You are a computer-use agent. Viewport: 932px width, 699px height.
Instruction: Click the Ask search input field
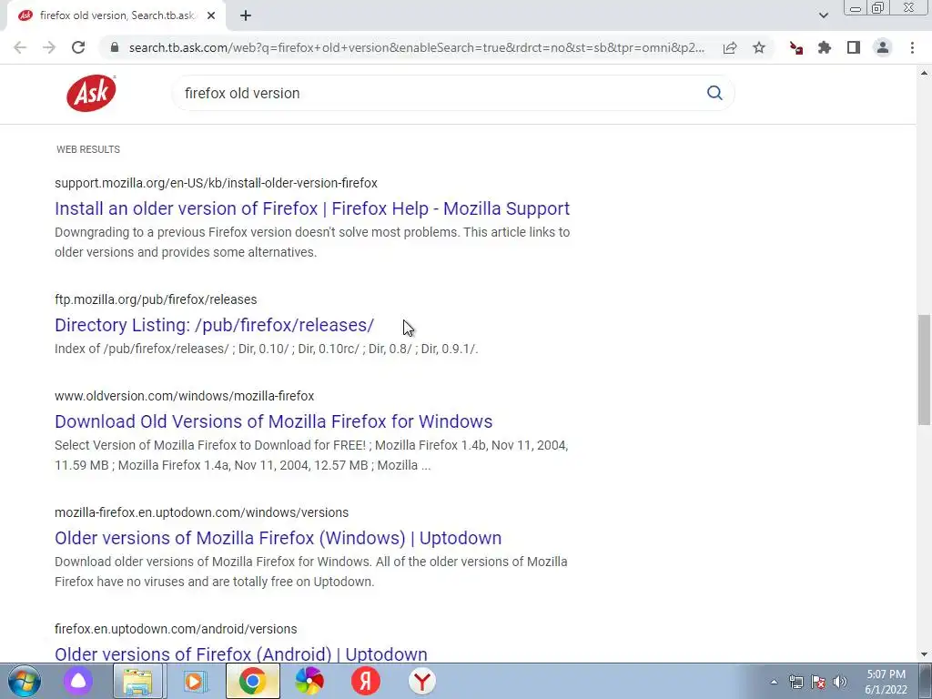pos(440,93)
